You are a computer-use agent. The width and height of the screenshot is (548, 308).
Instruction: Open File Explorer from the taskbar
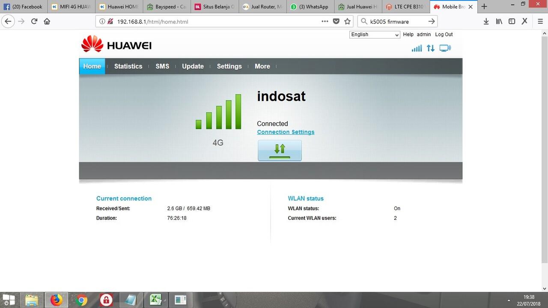32,300
